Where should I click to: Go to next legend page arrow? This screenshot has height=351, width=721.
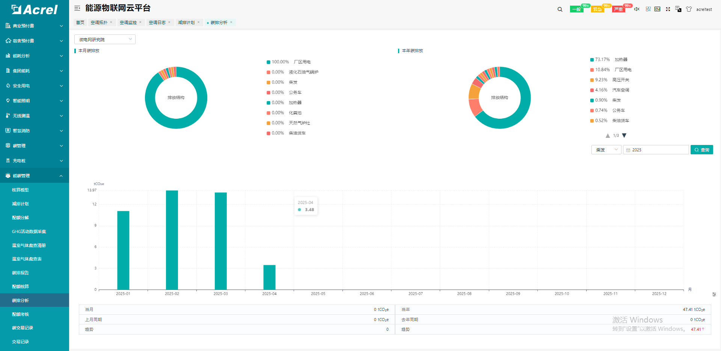tap(624, 136)
